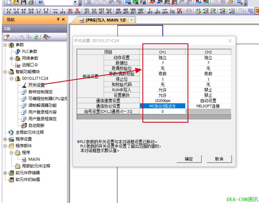Click the New Project toolbar icon
This screenshot has width=259, height=203.
[x=9, y=3]
